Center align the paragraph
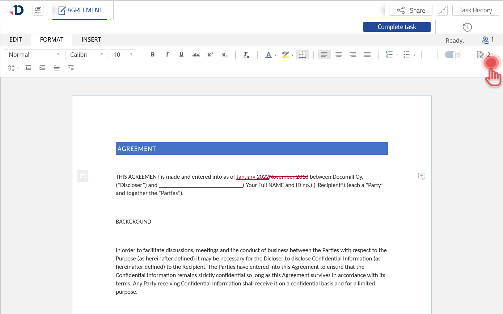The height and width of the screenshot is (314, 503). pos(339,55)
